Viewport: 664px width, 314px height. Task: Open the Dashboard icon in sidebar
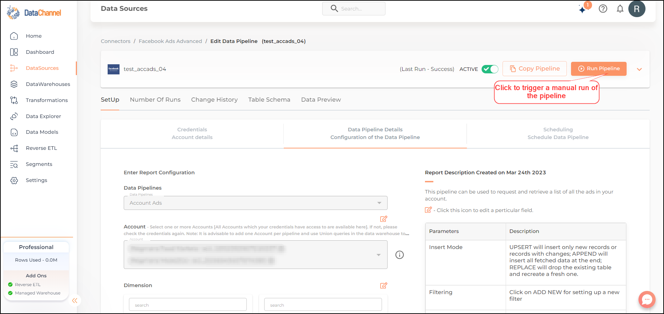[x=14, y=52]
